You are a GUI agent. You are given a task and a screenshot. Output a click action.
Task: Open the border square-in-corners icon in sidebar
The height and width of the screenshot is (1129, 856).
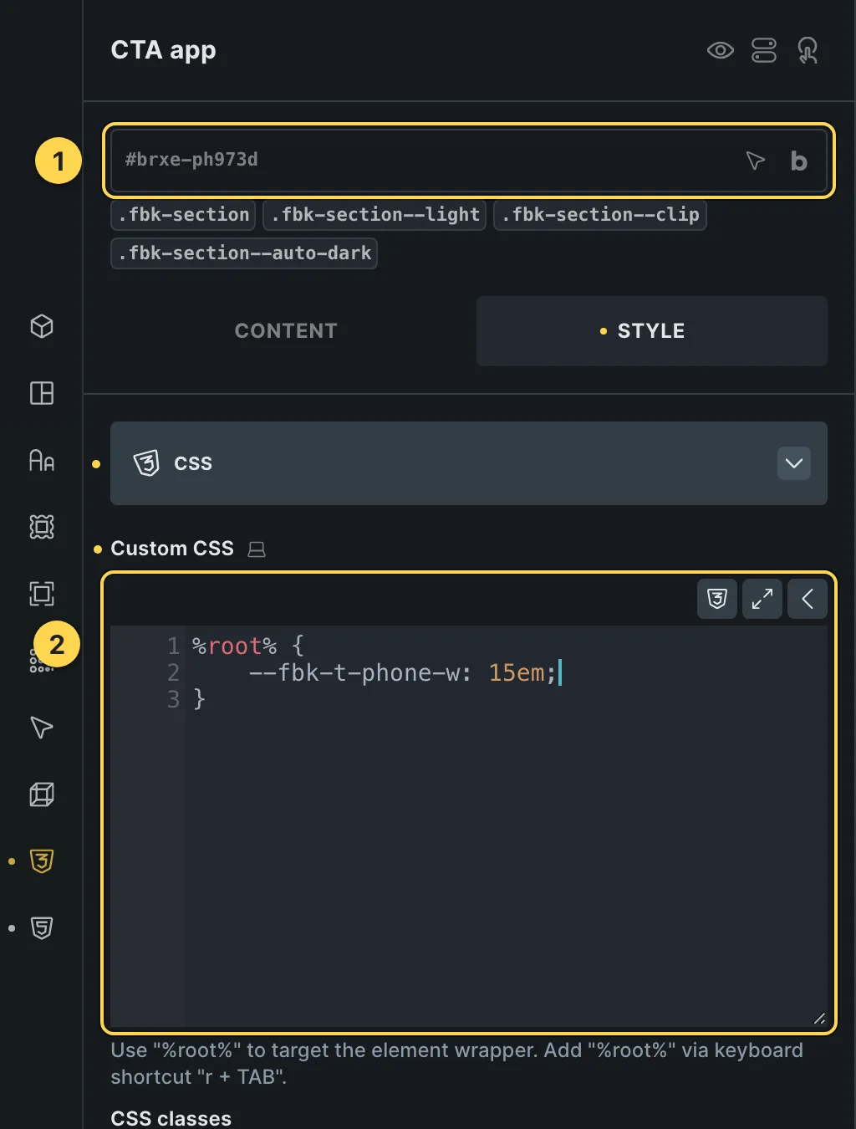coord(42,594)
